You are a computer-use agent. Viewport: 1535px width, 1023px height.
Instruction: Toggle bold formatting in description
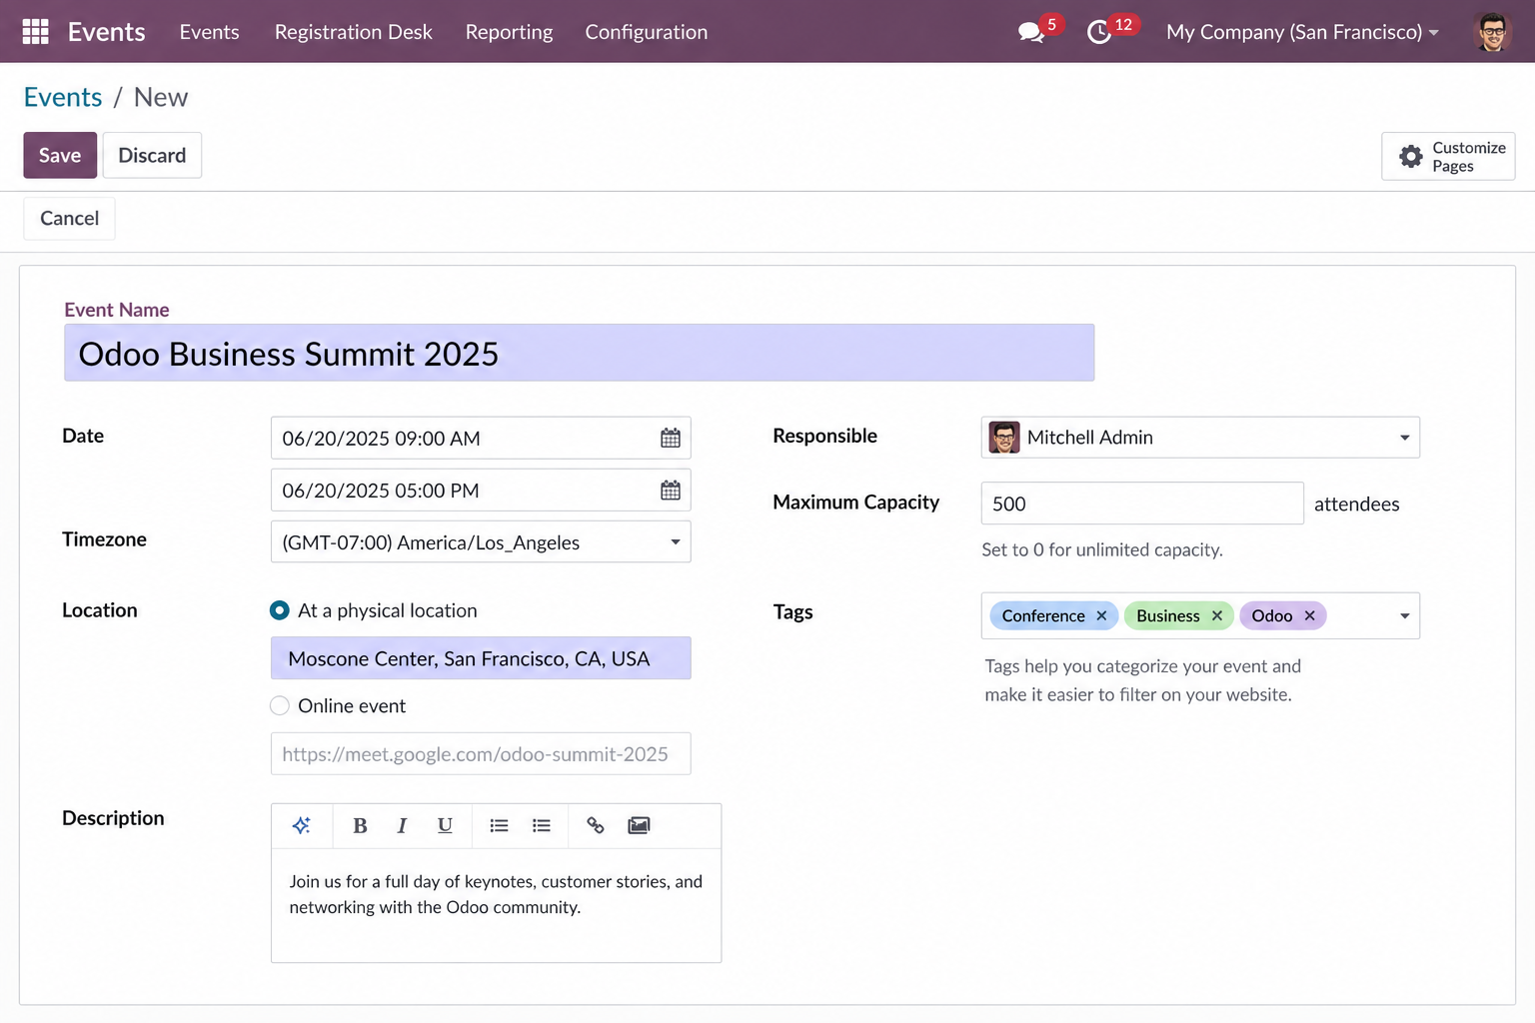pyautogui.click(x=360, y=825)
